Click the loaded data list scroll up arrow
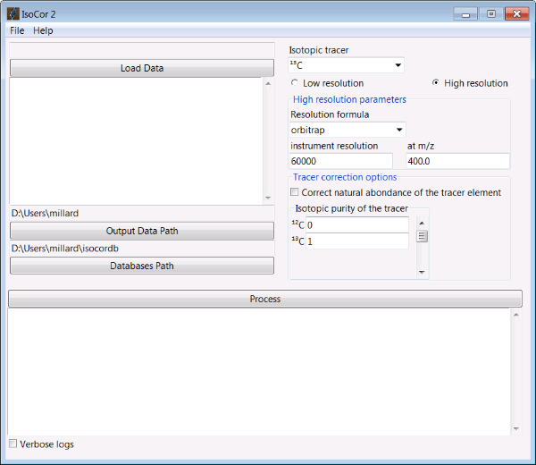Image resolution: width=536 pixels, height=465 pixels. click(268, 83)
